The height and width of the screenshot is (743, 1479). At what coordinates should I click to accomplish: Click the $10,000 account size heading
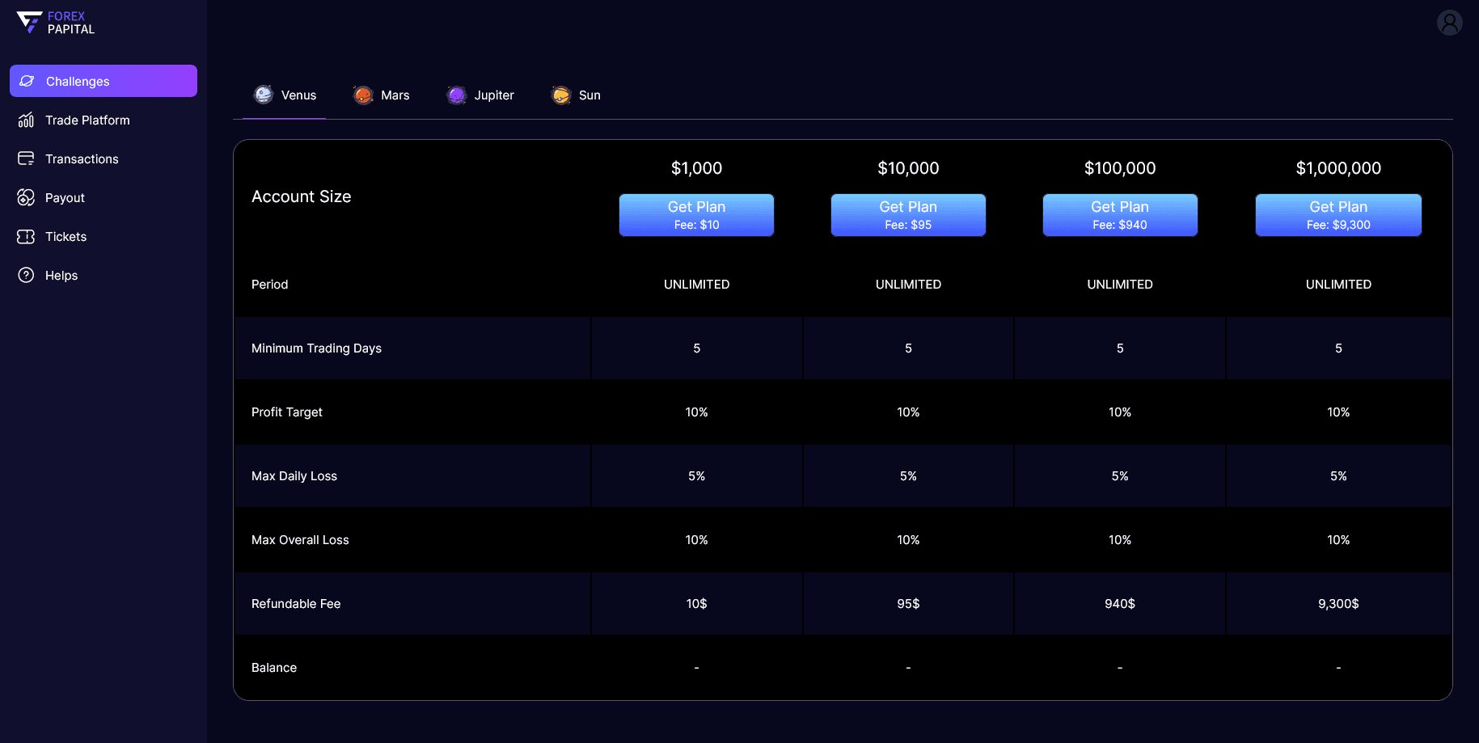click(x=908, y=168)
